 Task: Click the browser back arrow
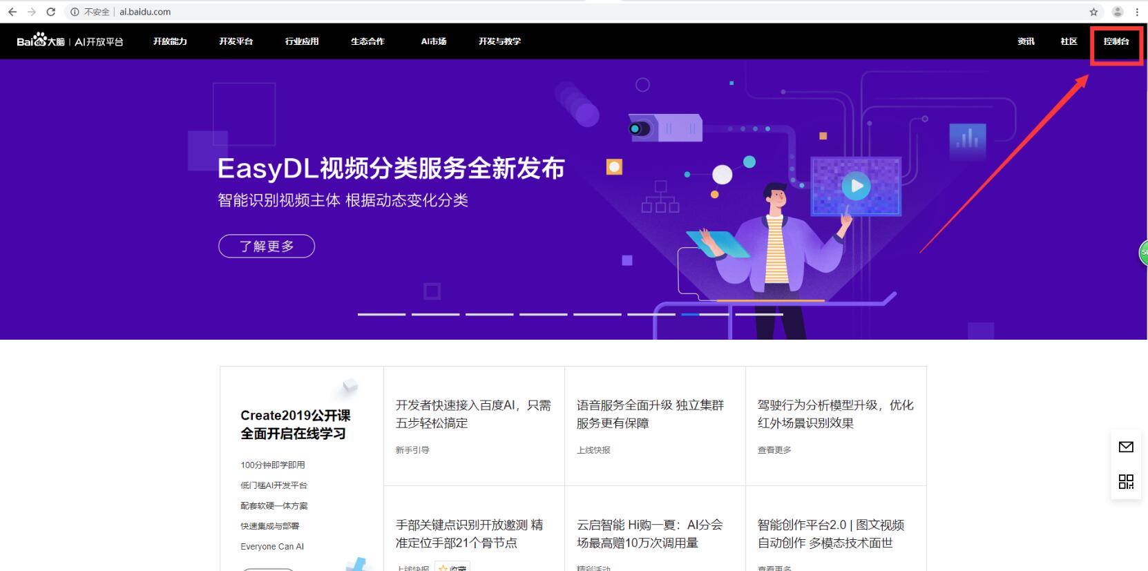coord(12,12)
